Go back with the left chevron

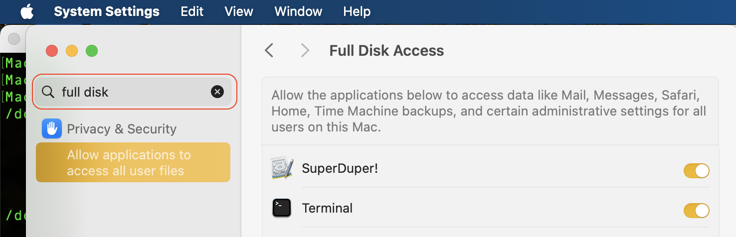pos(269,50)
